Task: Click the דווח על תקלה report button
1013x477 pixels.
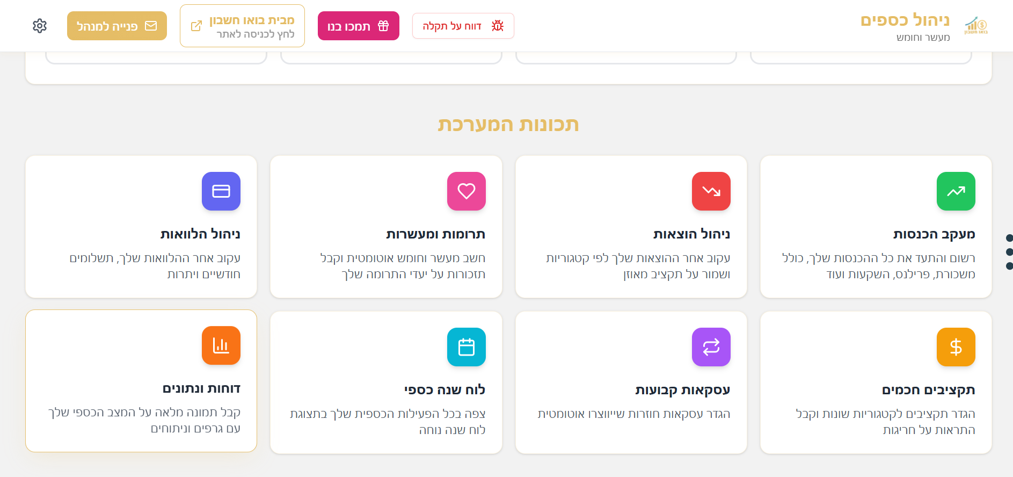Action: (463, 26)
